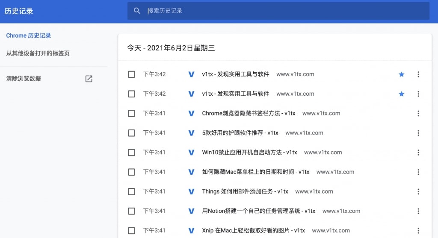Click www.v1tx.com beside Things 如何用邮件添加任务
Screen dimensions: 438x238
pos(314,191)
